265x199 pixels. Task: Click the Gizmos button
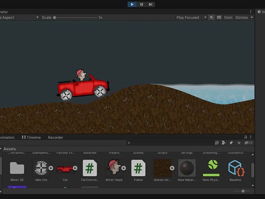point(241,18)
